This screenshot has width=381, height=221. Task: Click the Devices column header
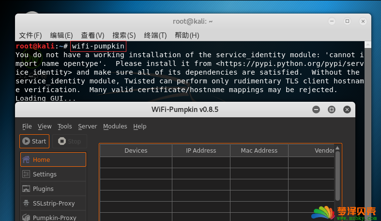pos(136,151)
